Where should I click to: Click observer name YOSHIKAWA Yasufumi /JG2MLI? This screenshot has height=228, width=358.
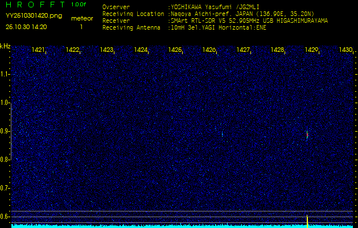click(x=215, y=7)
